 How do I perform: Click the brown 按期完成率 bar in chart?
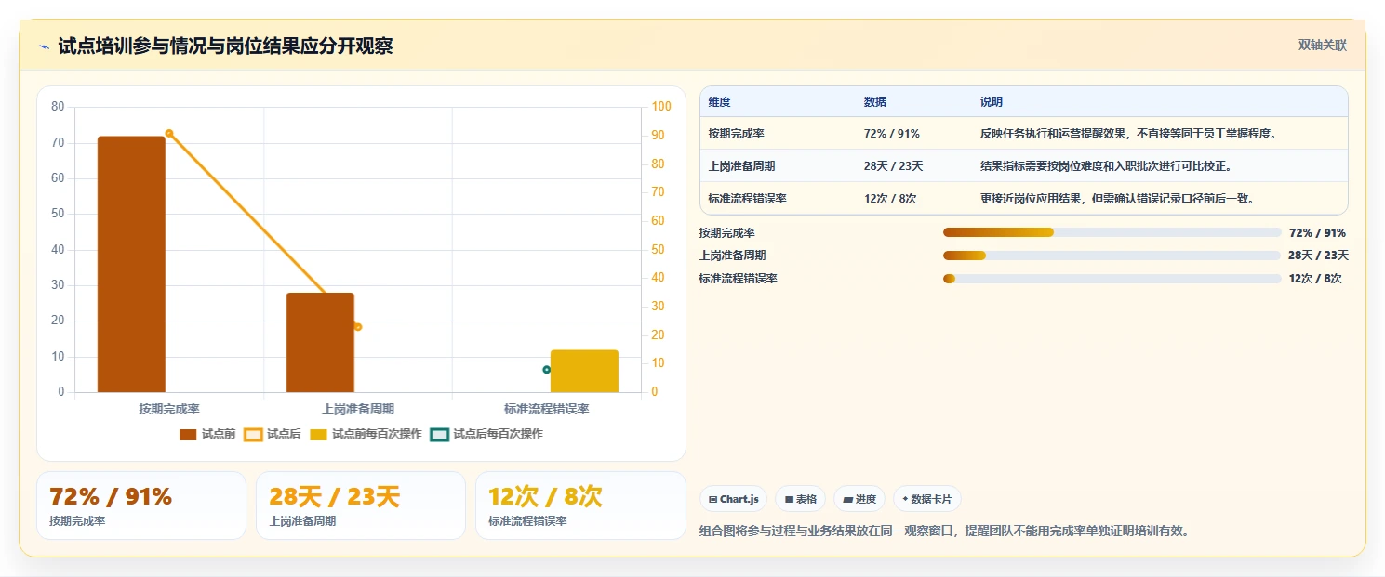[131, 264]
